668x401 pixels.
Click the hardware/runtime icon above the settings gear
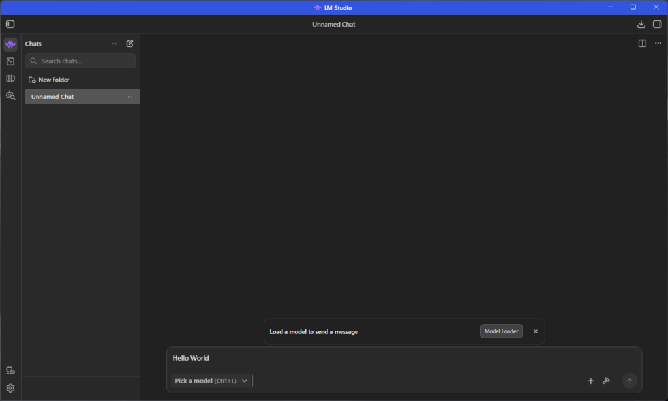pyautogui.click(x=10, y=370)
